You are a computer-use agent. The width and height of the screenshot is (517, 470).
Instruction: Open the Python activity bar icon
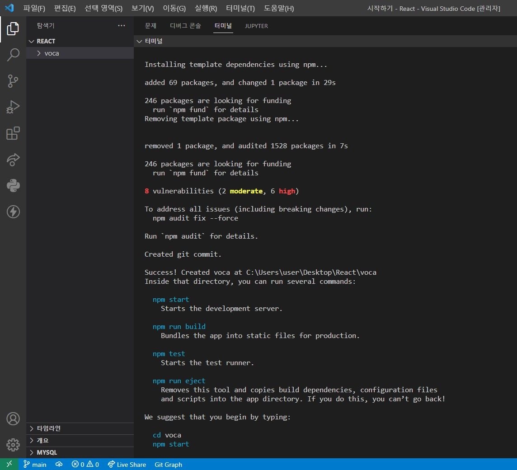(x=13, y=185)
